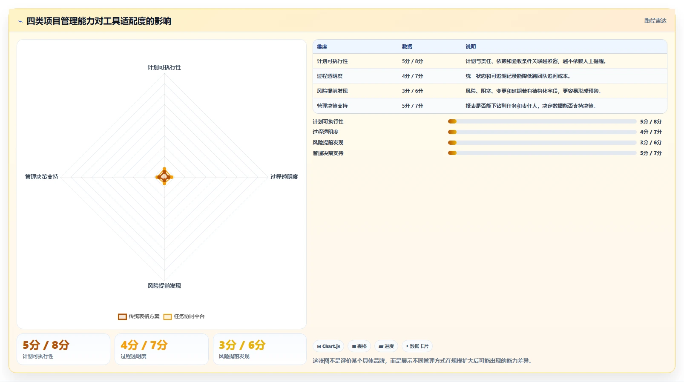Click the 计划与责任 description text
The image size is (684, 382).
(536, 61)
